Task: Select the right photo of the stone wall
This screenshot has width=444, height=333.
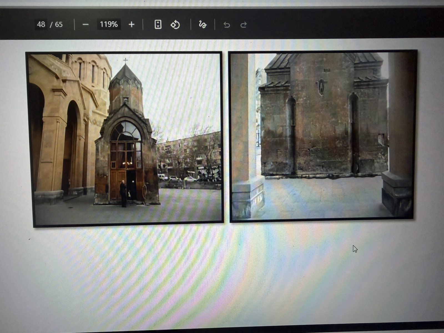Action: click(x=322, y=136)
